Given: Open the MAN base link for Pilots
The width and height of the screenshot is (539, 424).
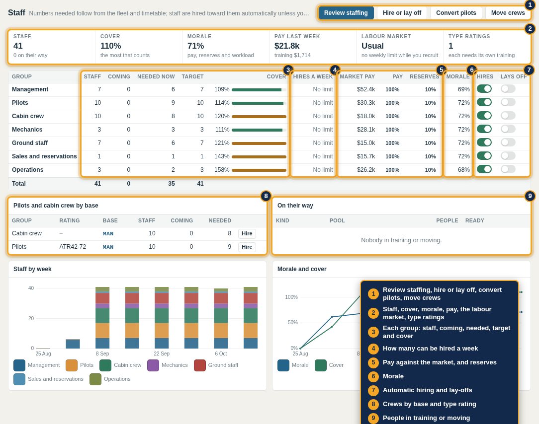Looking at the screenshot, I should (108, 247).
